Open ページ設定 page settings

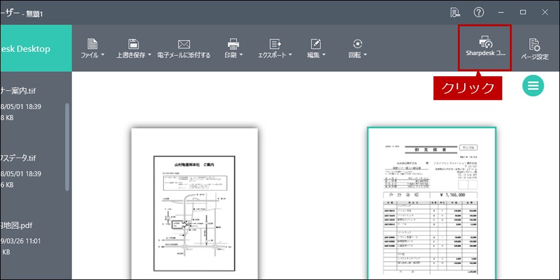(x=535, y=49)
